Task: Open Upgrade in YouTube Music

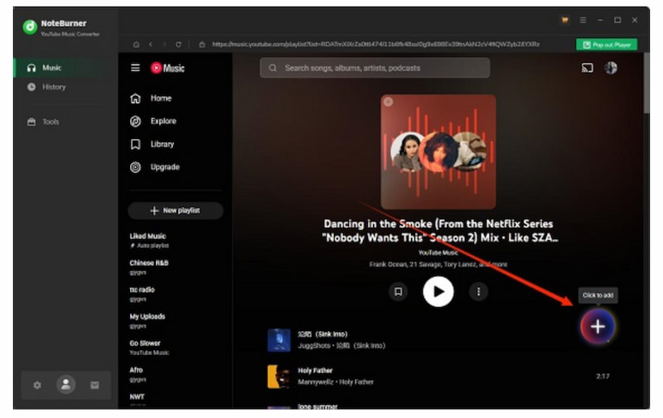Action: click(x=175, y=167)
